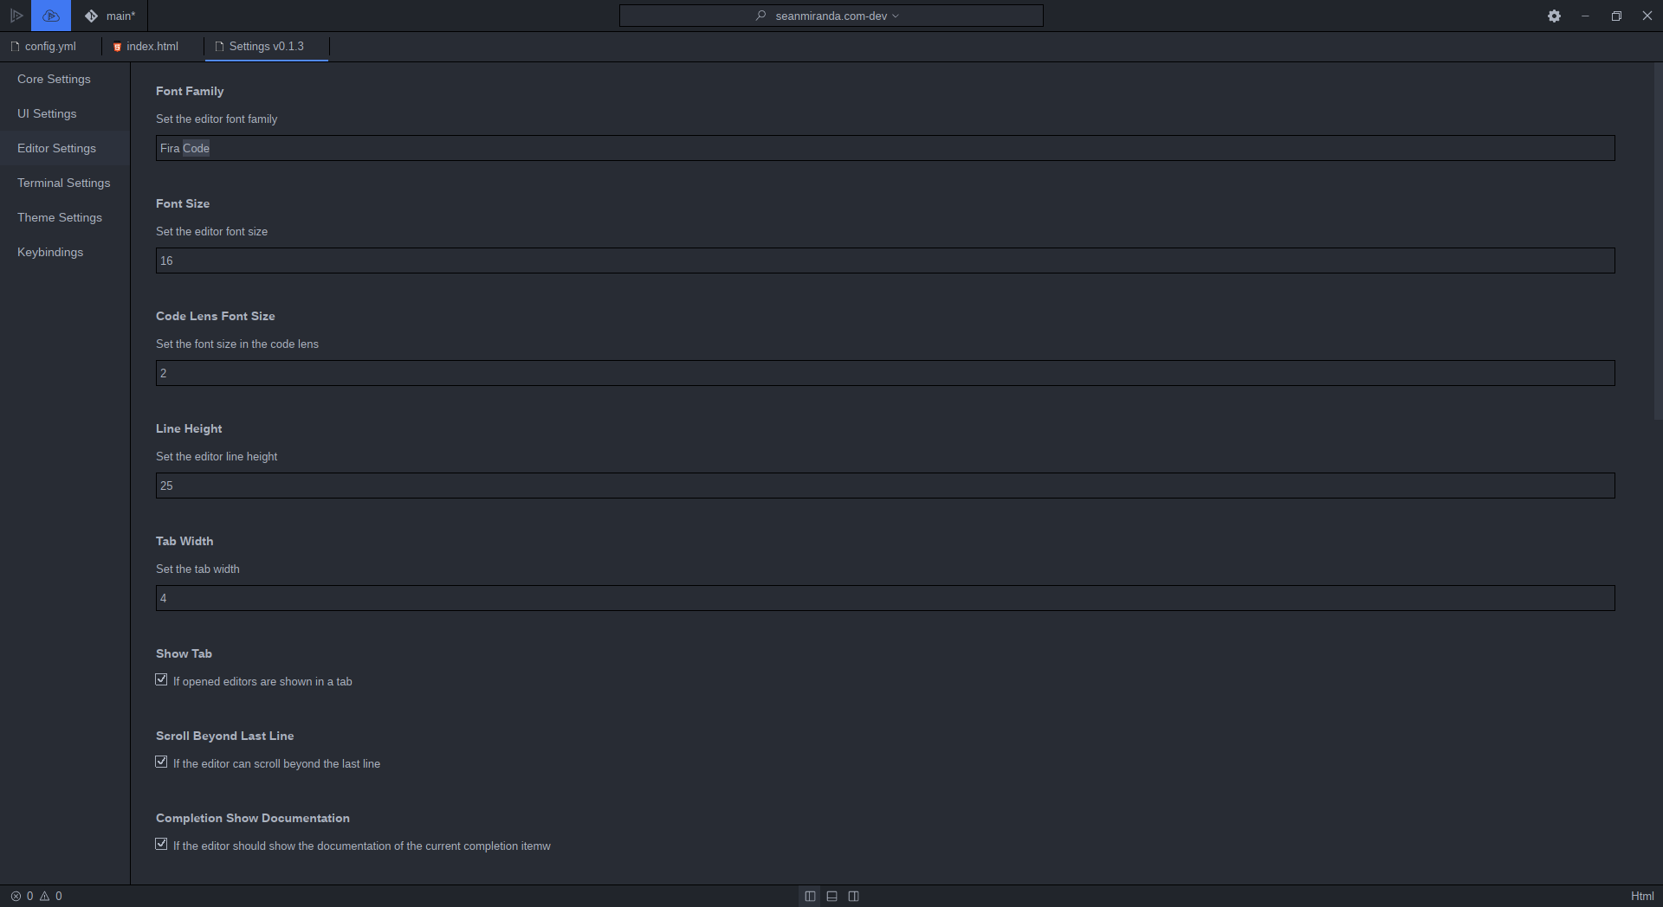Uncheck 'If opened editors are shown in a tab'
The image size is (1663, 907).
161,679
